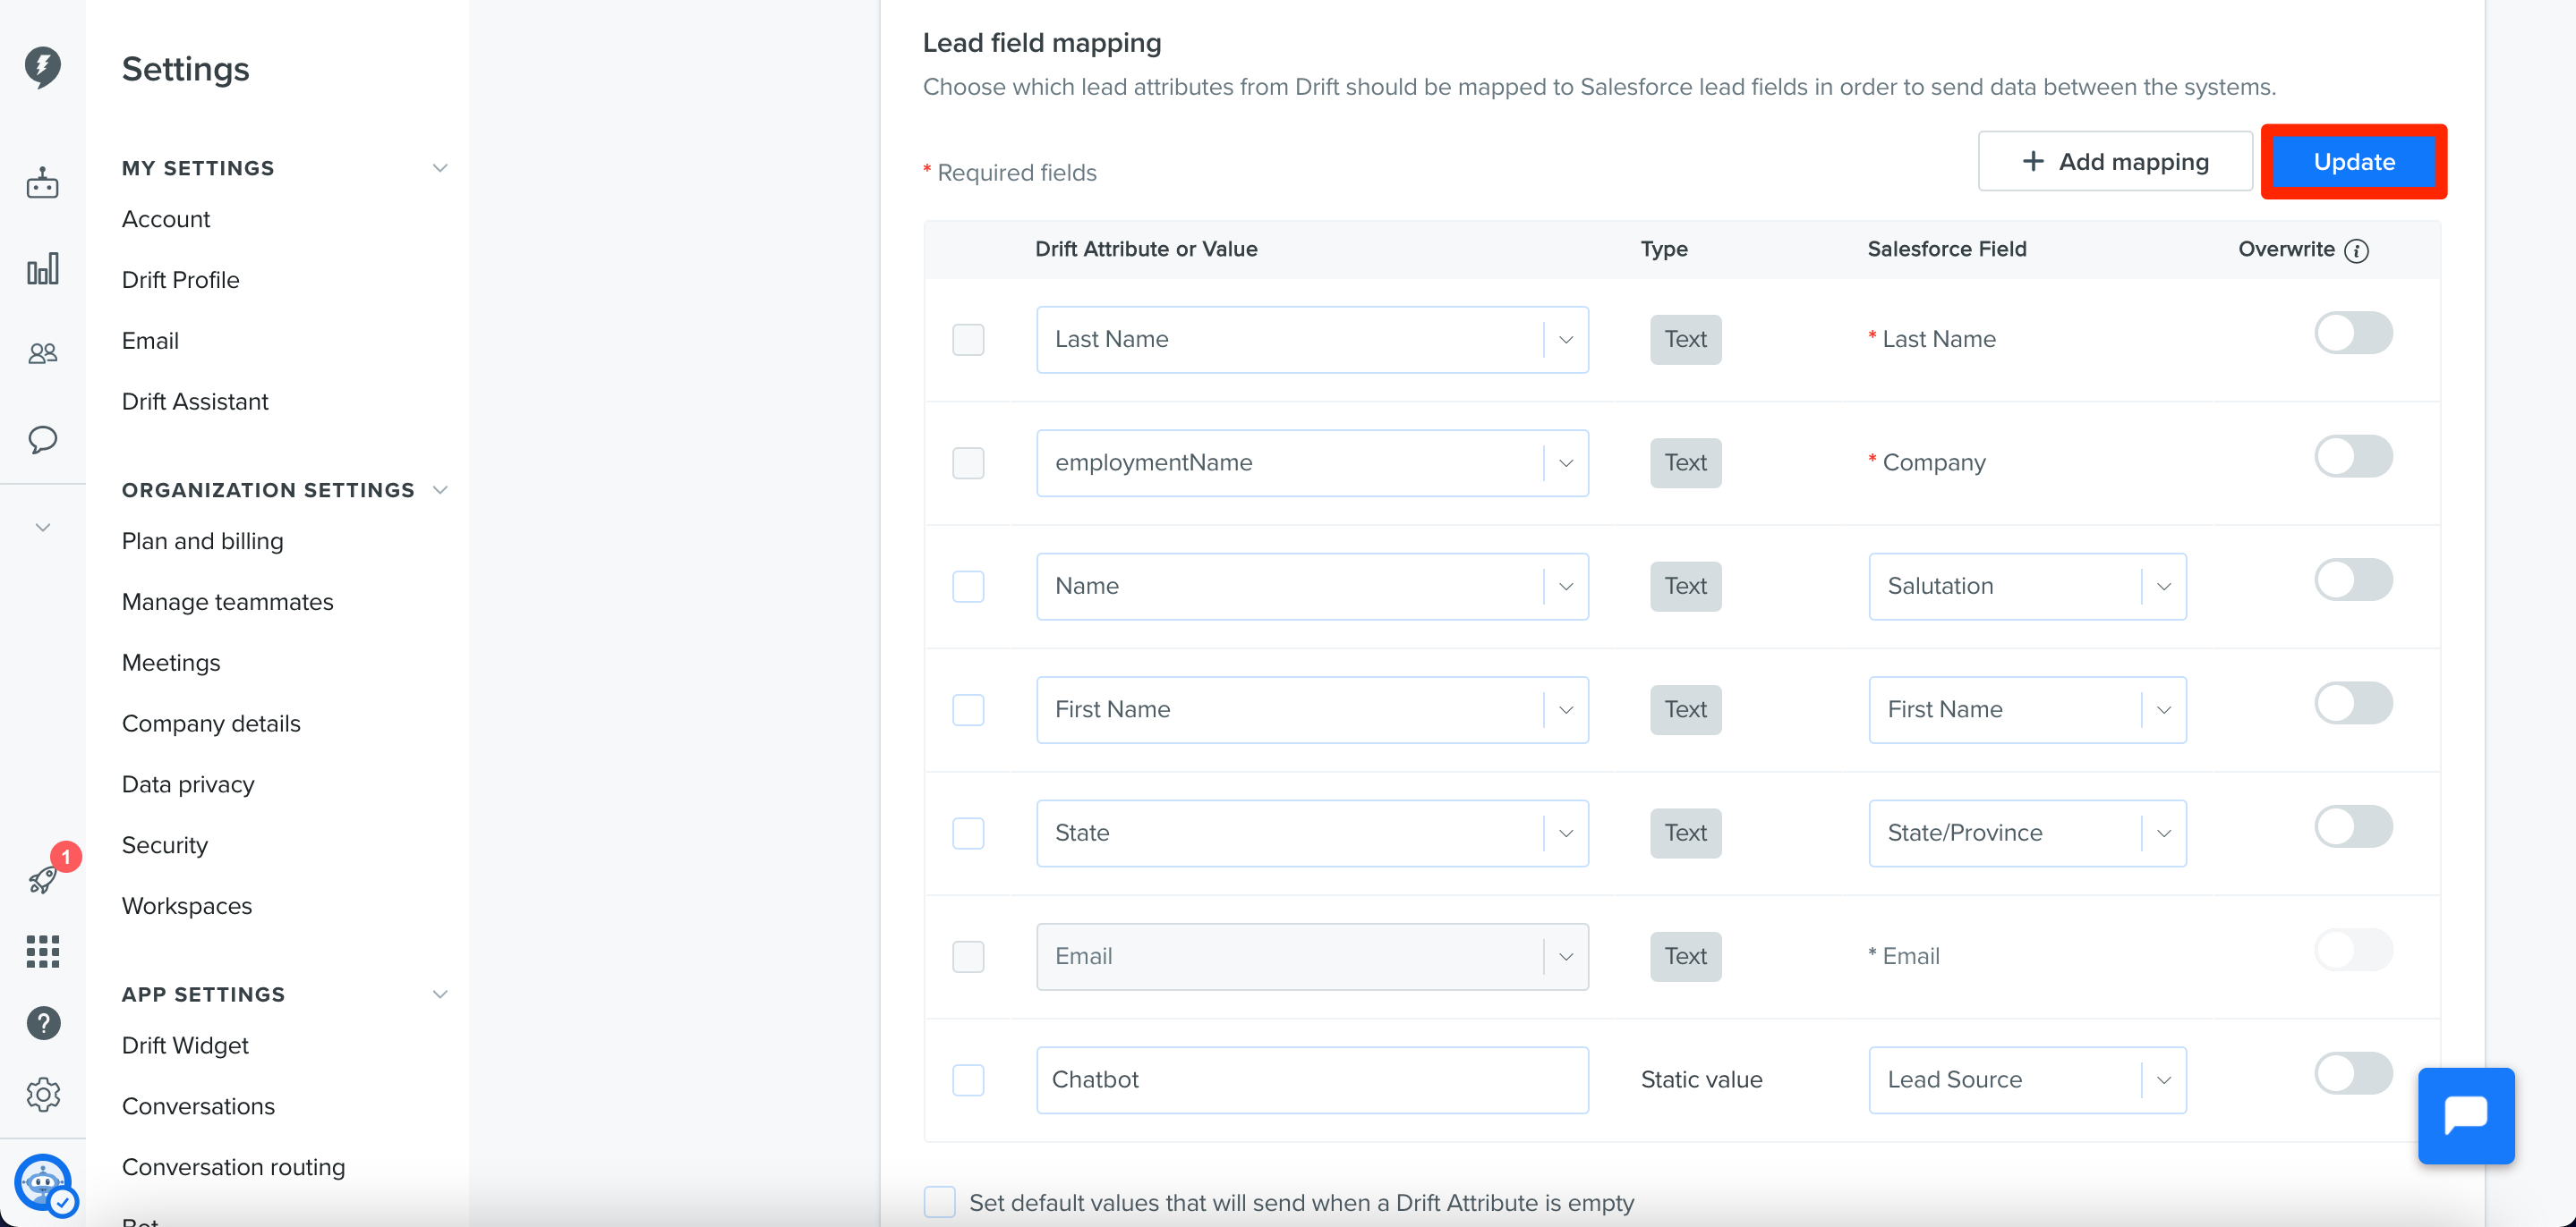Open the Salutation Salesforce field dropdown
This screenshot has height=1227, width=2576.
(2027, 586)
